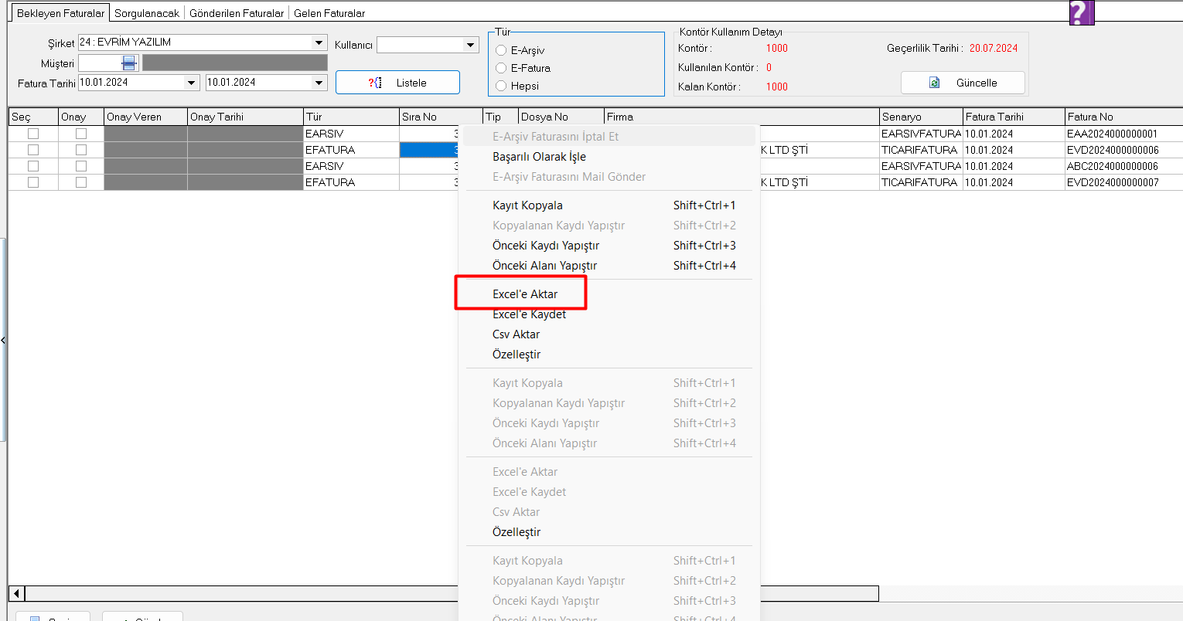Click the Müşteri code input field
Viewport: 1183px width, 621px height.
coord(100,63)
